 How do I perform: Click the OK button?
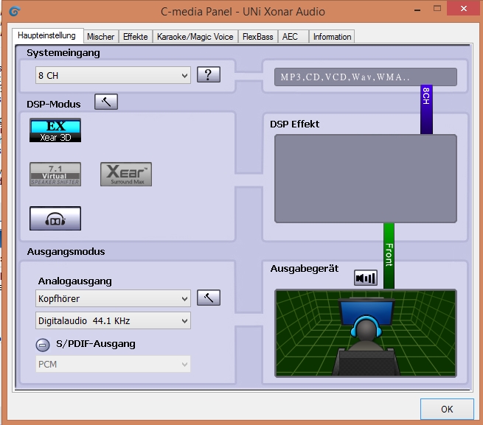447,409
